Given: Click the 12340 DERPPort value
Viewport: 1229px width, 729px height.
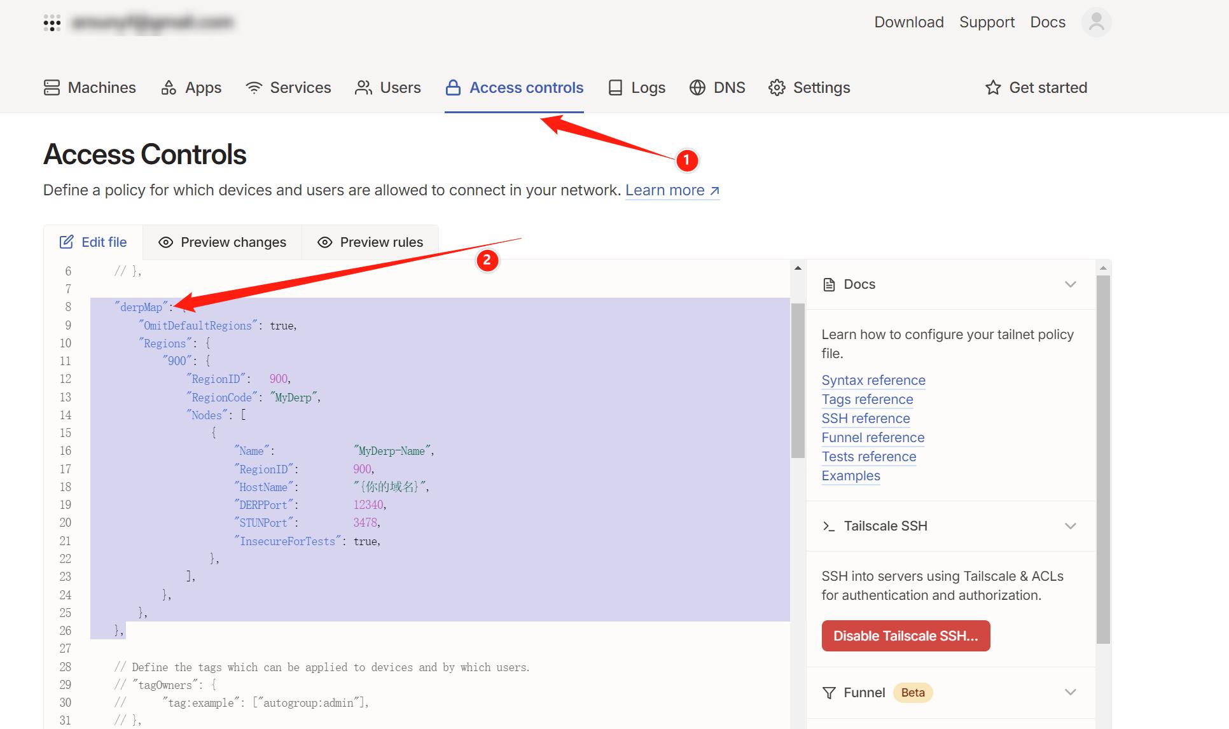Looking at the screenshot, I should tap(368, 505).
